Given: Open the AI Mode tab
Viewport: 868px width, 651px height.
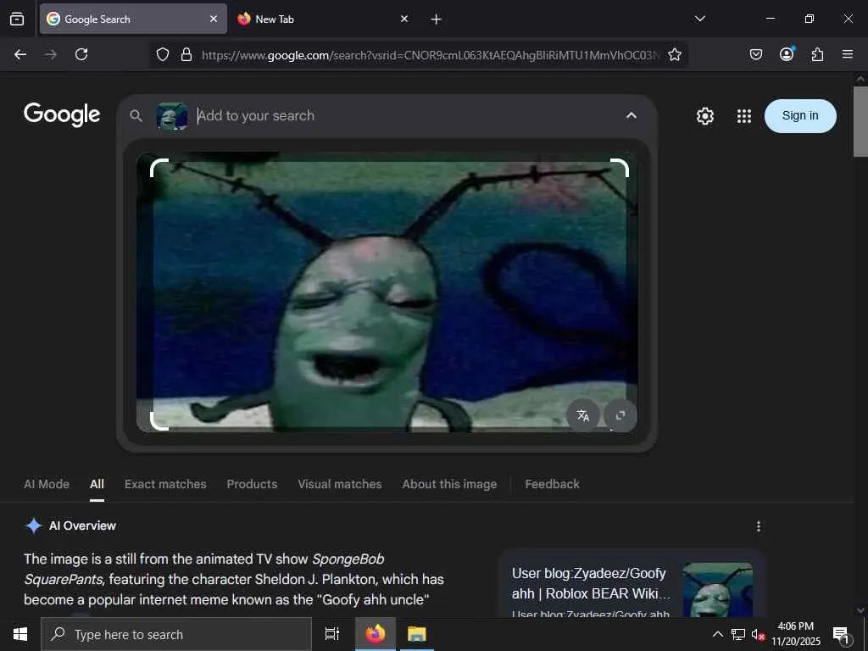Looking at the screenshot, I should 47,484.
